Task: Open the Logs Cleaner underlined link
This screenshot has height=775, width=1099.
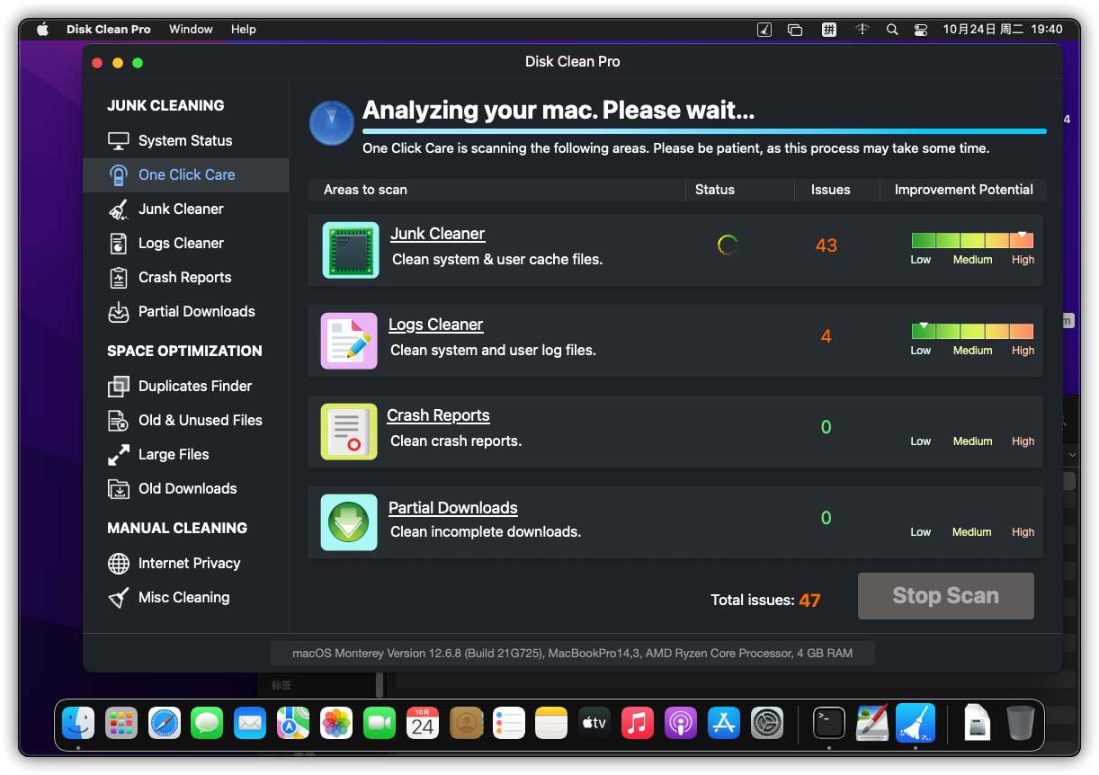Action: [435, 324]
